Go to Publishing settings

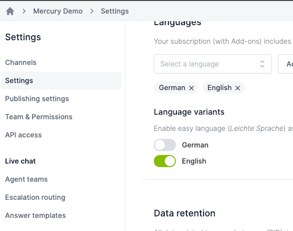[x=37, y=99]
